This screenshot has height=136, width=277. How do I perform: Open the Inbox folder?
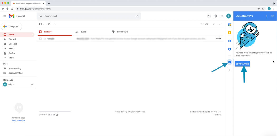coord(17,35)
